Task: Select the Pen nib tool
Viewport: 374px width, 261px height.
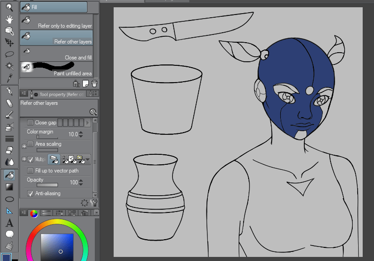Action: [10, 91]
